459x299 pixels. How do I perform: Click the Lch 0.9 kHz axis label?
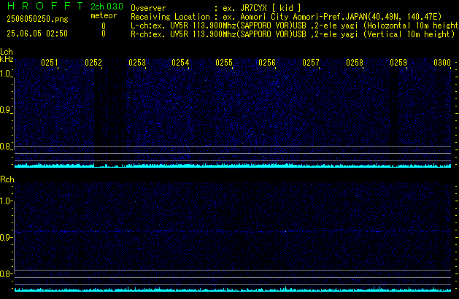pos(5,110)
